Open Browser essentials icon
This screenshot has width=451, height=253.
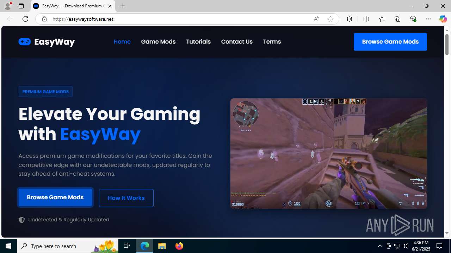point(413,19)
